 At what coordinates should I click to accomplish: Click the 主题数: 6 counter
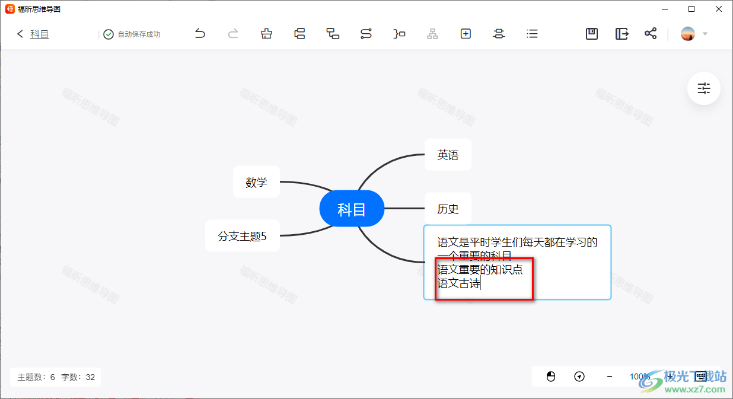coord(36,377)
